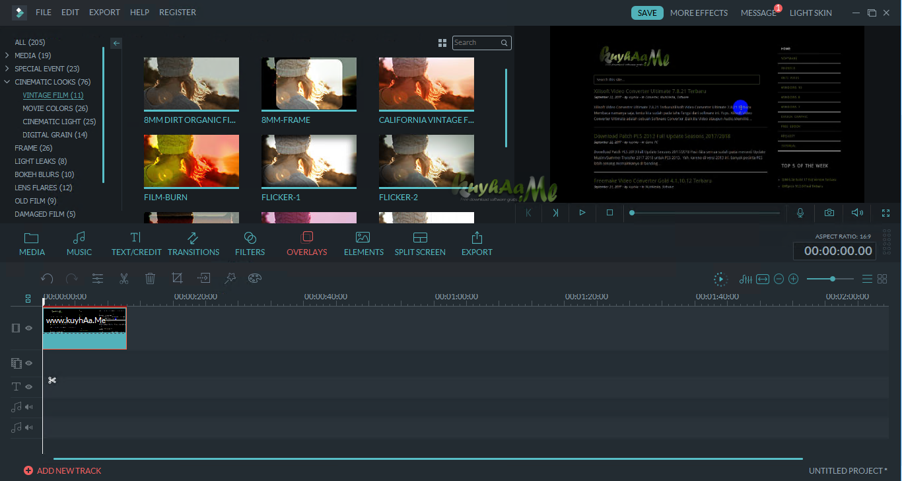Click the preview playback progress slider

pyautogui.click(x=705, y=213)
